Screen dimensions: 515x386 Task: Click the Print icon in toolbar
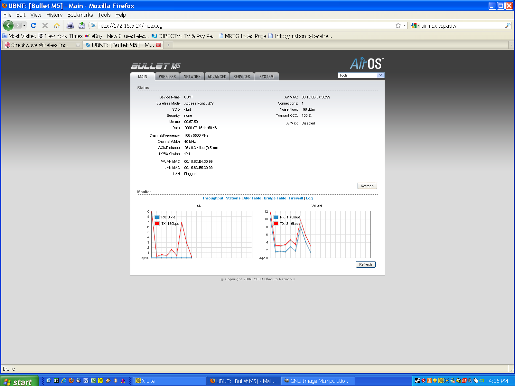click(70, 25)
